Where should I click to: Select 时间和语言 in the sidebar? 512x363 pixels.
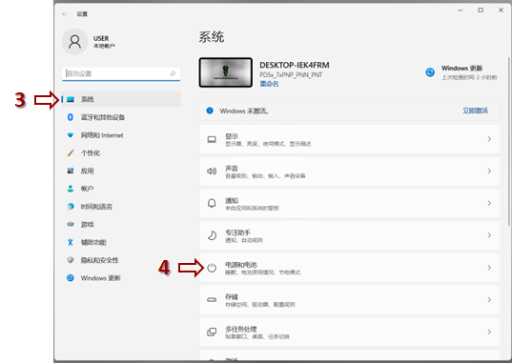(96, 207)
